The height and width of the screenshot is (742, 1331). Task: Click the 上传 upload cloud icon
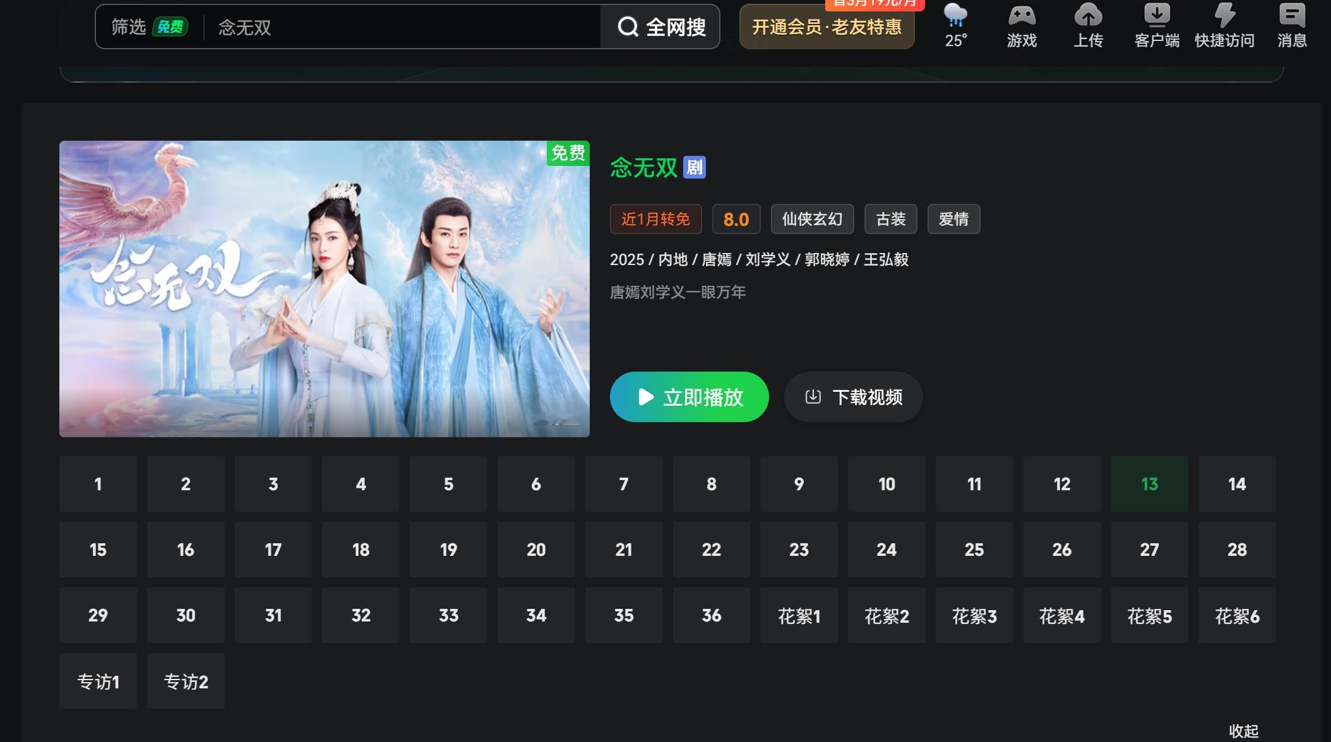[1088, 25]
